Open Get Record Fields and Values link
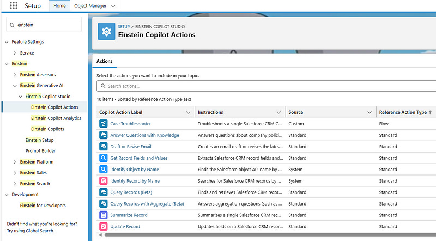436x241 pixels. [139, 158]
